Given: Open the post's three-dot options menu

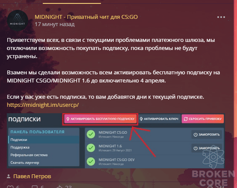Looking at the screenshot, I should point(221,17).
